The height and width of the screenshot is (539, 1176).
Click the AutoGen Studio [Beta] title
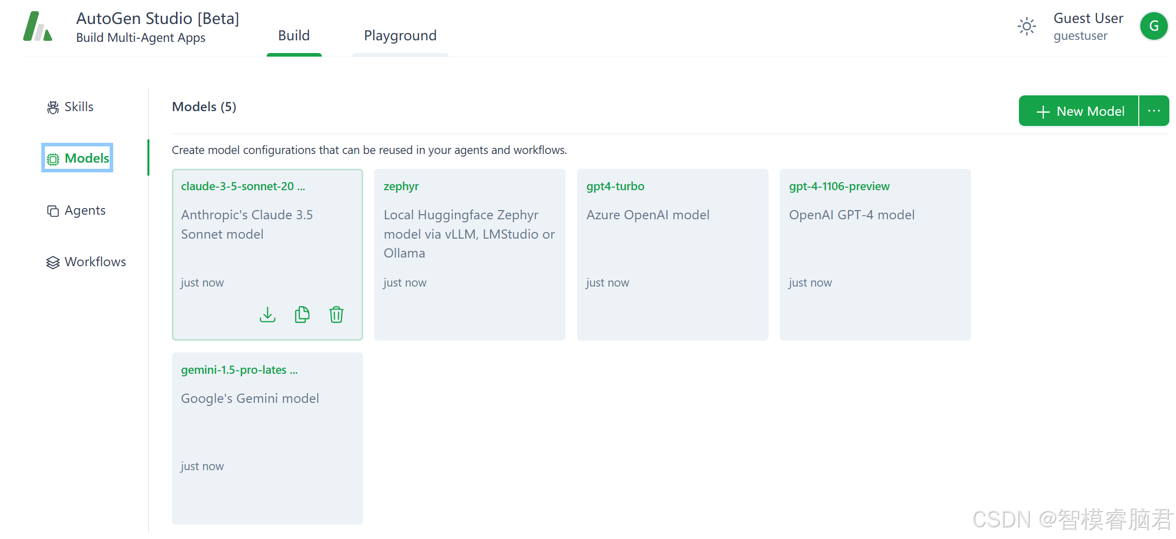click(x=158, y=18)
